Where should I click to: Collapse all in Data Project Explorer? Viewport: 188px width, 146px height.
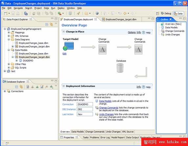click(47, 24)
